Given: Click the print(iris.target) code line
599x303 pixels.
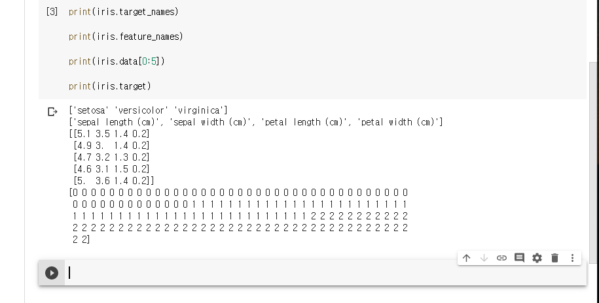Looking at the screenshot, I should [x=109, y=86].
